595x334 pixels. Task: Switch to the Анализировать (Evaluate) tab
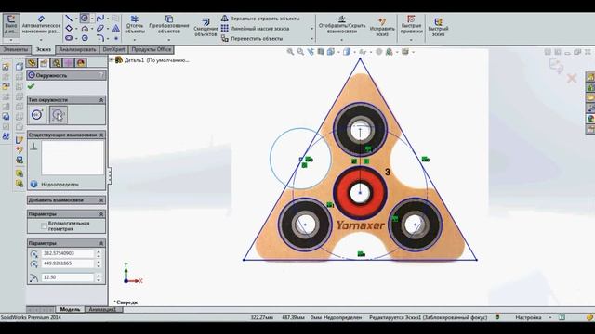[78, 49]
